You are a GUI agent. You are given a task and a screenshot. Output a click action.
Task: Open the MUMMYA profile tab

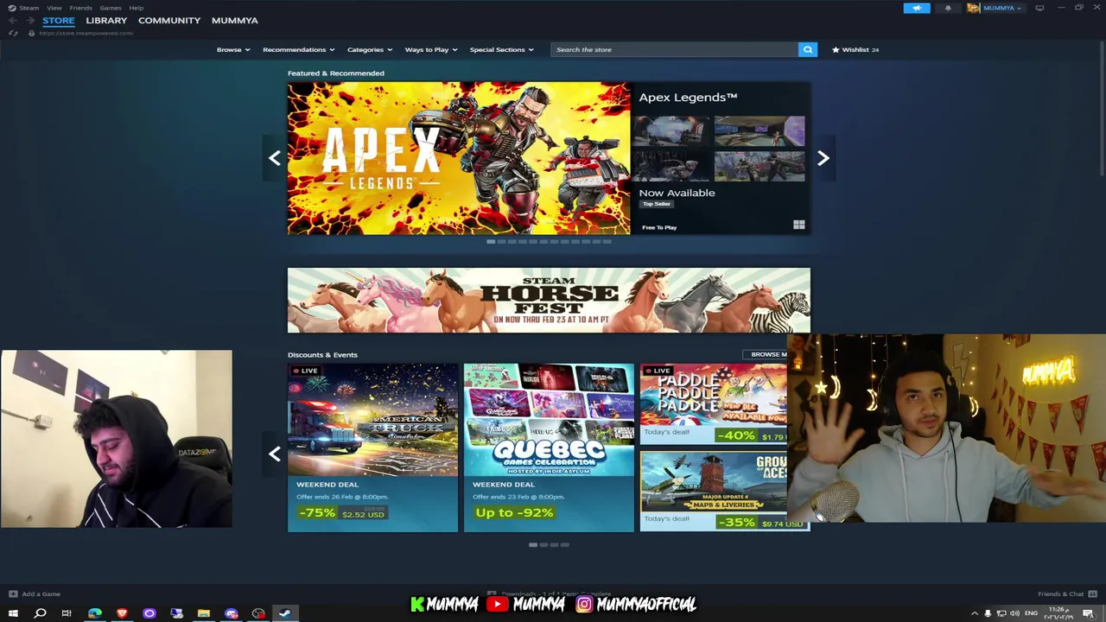click(235, 20)
